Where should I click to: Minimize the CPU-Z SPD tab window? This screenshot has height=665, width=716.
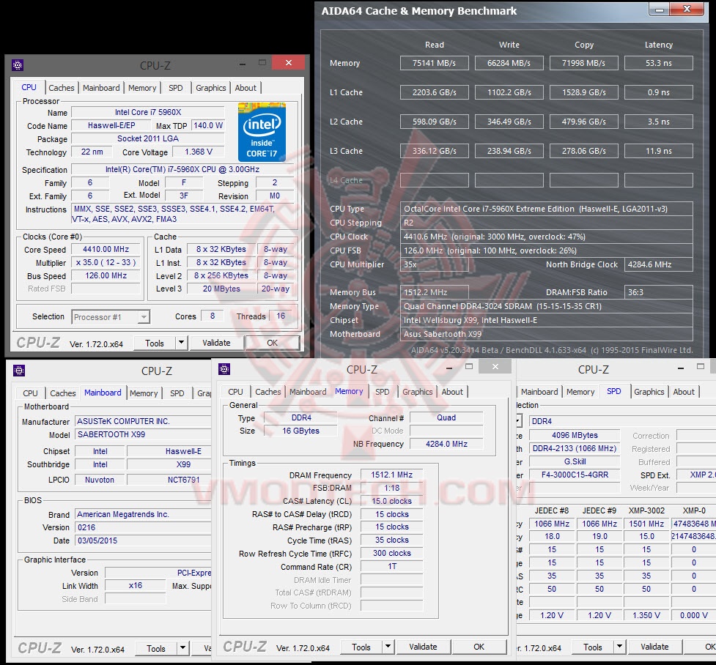[x=680, y=368]
